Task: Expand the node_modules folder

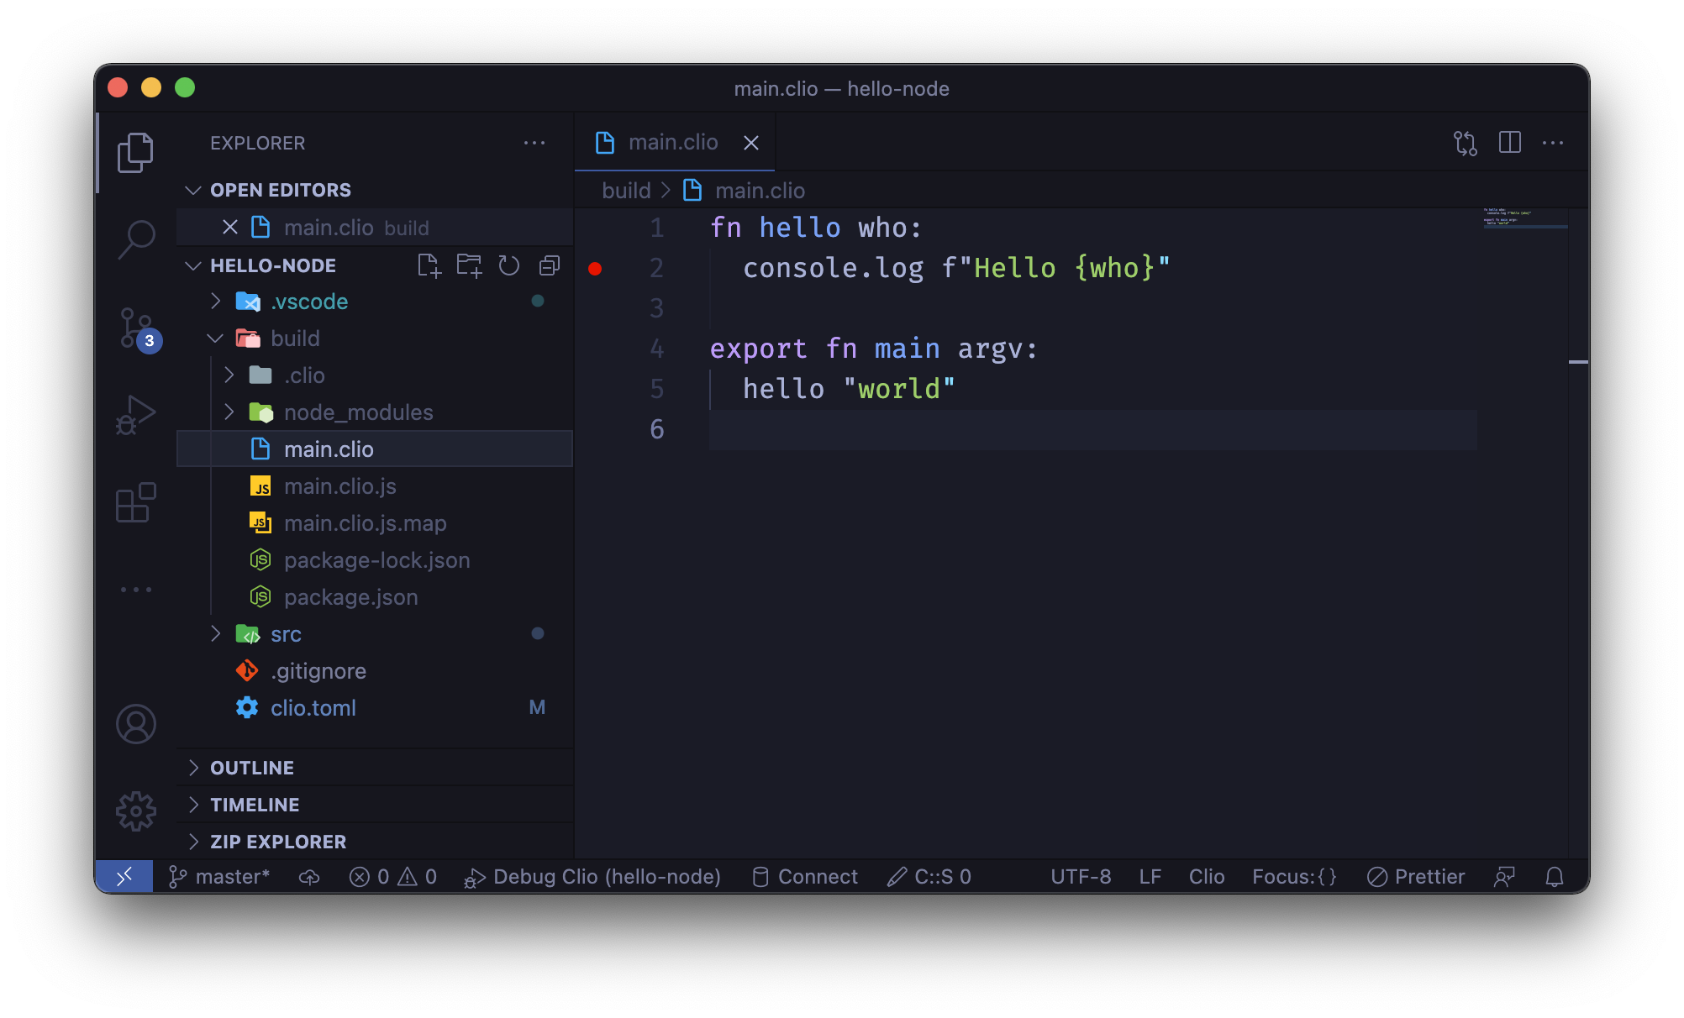Action: (x=375, y=412)
